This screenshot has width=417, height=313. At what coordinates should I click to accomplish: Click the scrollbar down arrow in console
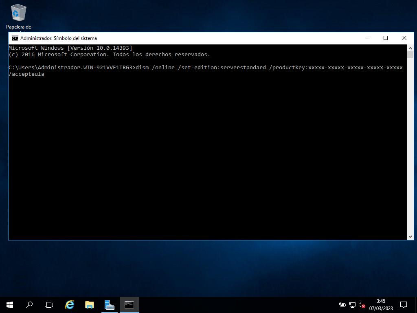(410, 236)
